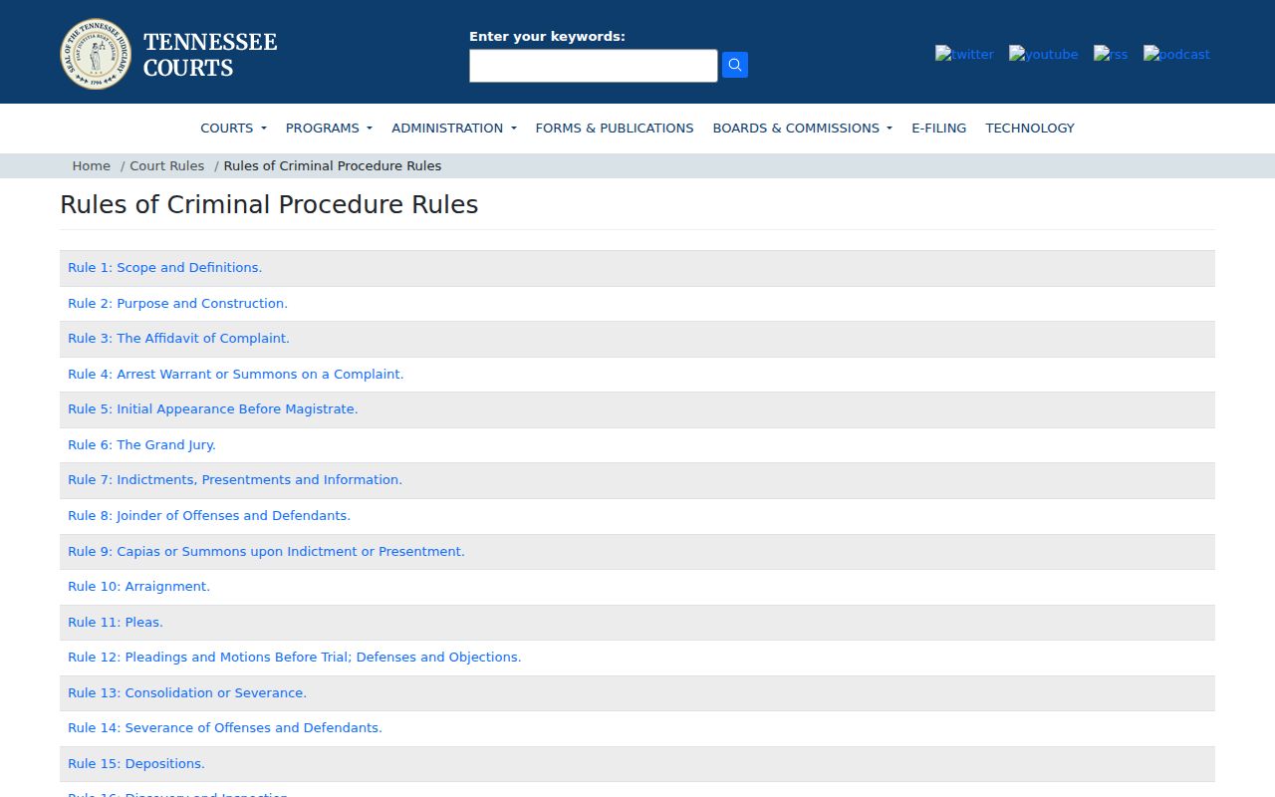This screenshot has width=1275, height=797.
Task: Open Rule 10: Arraignment
Action: pos(138,587)
